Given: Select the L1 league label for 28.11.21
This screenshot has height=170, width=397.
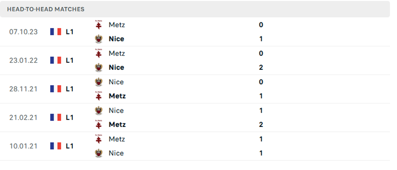Looking at the screenshot, I should tap(70, 89).
